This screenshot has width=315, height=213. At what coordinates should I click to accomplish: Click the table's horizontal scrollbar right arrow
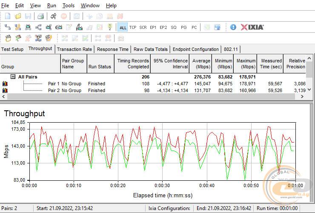pos(302,97)
